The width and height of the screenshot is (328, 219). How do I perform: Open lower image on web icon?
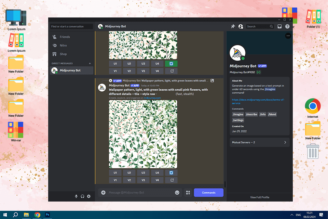(172, 180)
